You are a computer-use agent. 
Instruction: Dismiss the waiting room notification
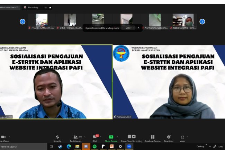pos(138,28)
